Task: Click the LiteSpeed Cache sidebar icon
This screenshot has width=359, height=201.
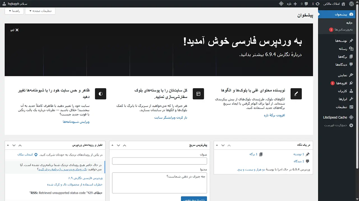Action: (x=351, y=118)
